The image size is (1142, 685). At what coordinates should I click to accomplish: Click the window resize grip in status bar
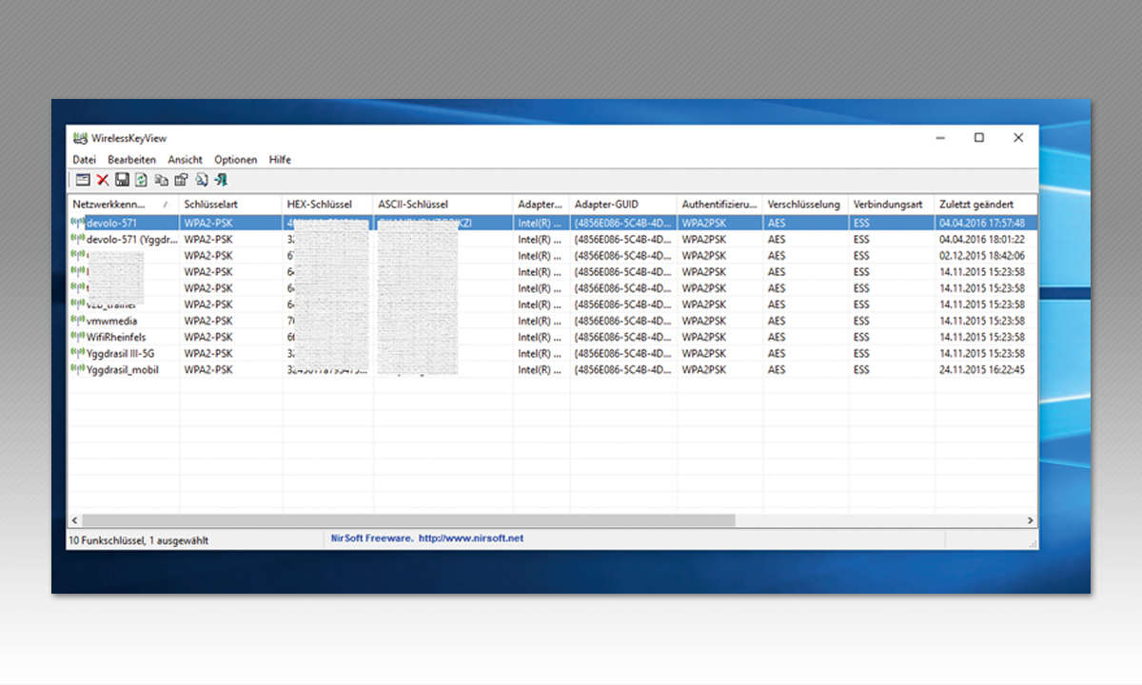click(x=1032, y=542)
